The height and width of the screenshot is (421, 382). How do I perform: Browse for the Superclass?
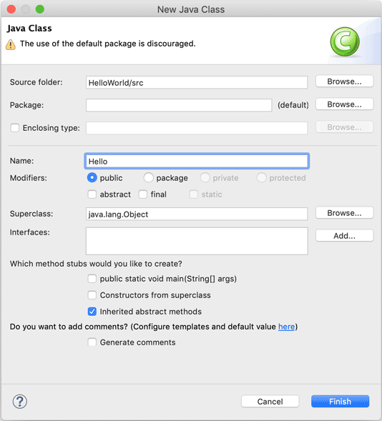click(x=344, y=213)
